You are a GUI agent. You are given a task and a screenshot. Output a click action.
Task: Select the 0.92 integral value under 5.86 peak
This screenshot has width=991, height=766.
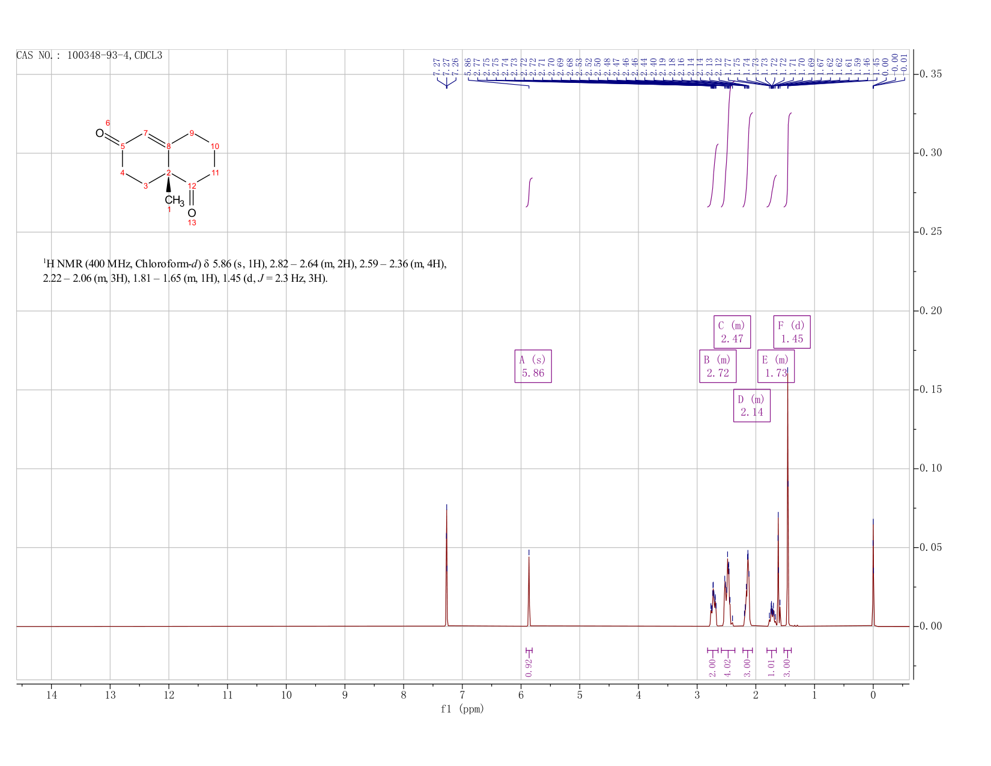coord(529,667)
